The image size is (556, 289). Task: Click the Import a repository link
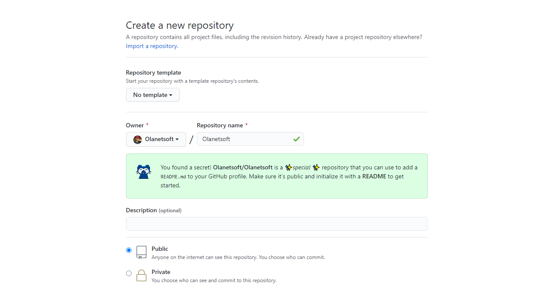click(151, 46)
